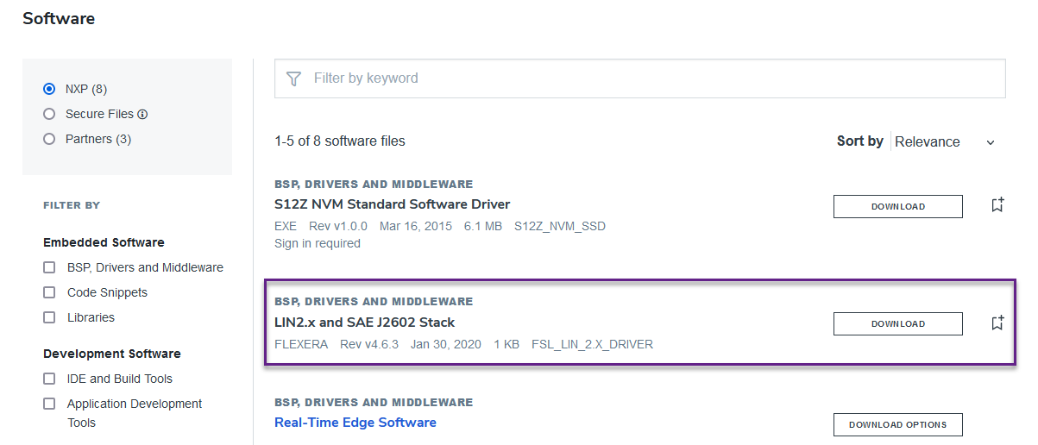1038x445 pixels.
Task: Download the S12Z NVM Standard Software Driver
Action: coord(897,206)
